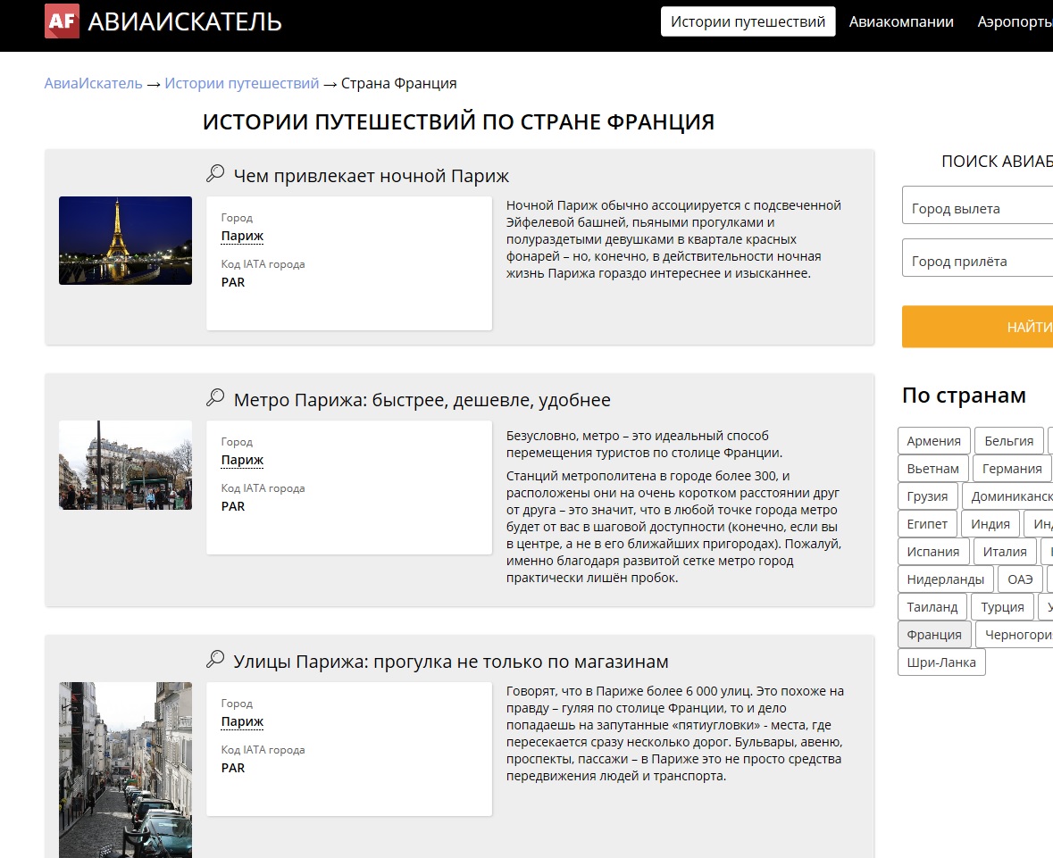Open the Авиакомпании menu item
Viewport: 1053px width, 858px height.
(x=901, y=21)
